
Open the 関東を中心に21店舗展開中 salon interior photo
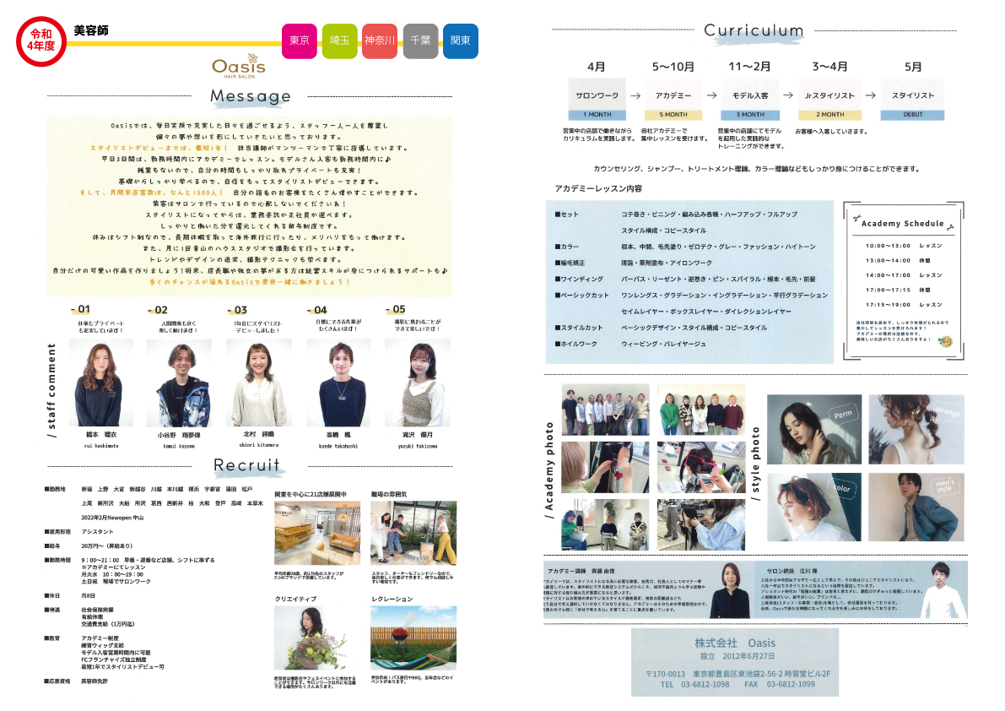tap(316, 533)
